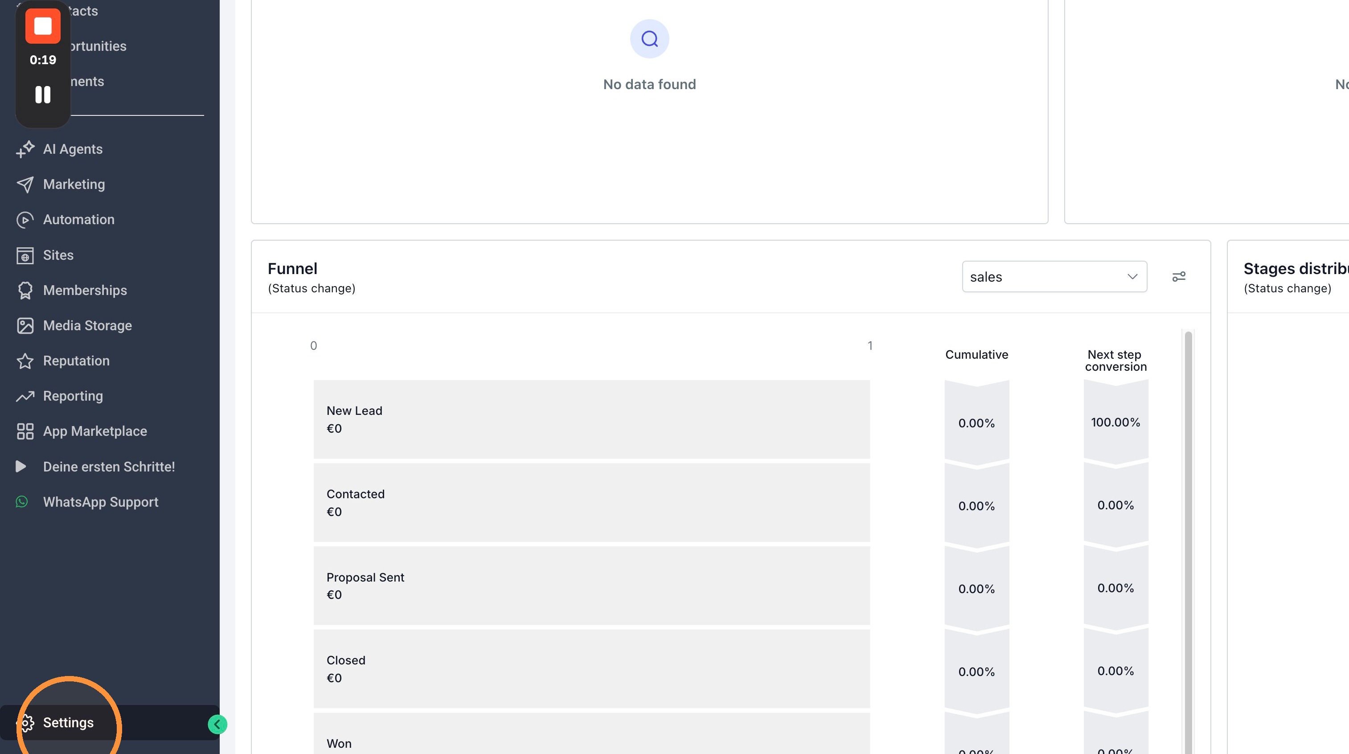The width and height of the screenshot is (1349, 754).
Task: Click Contacted cumulative 0.00% value
Action: 976,506
